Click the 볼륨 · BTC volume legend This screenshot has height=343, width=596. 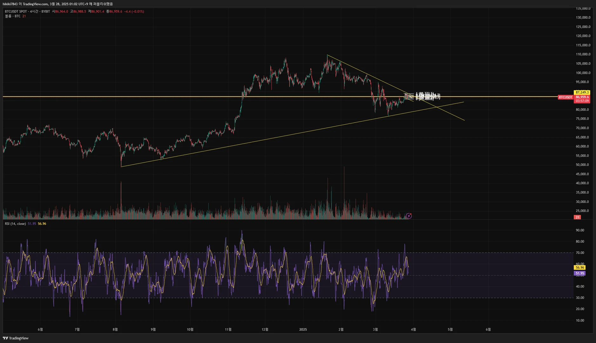pyautogui.click(x=13, y=16)
